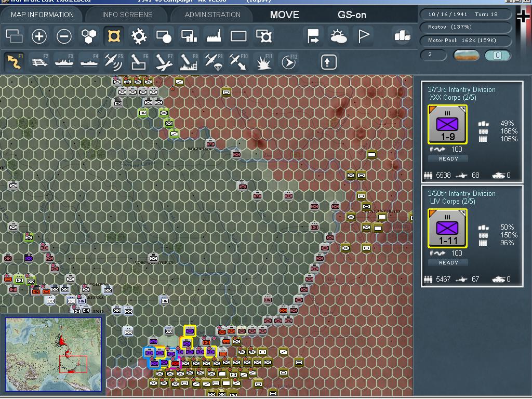The width and height of the screenshot is (532, 399).
Task: Switch to the ADMINISTRATION tab
Action: click(x=212, y=15)
